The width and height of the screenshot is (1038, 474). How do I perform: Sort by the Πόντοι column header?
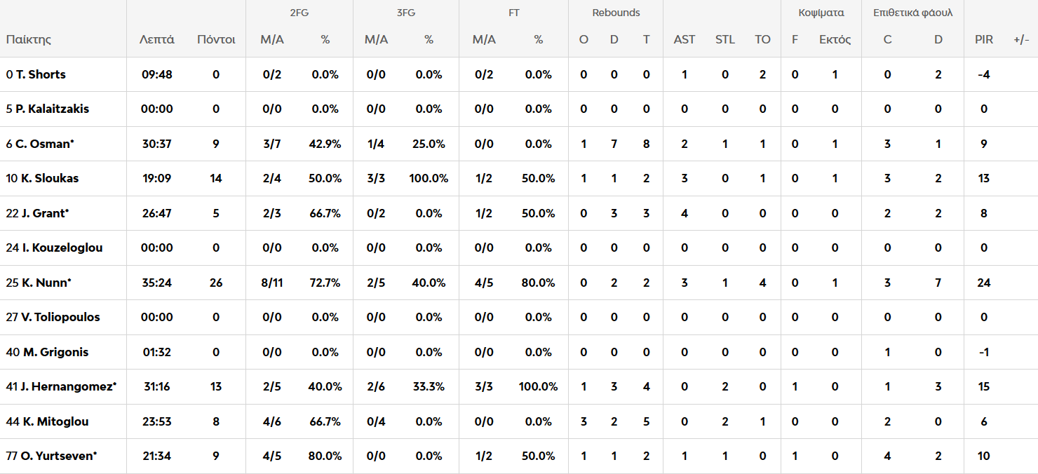(x=216, y=39)
